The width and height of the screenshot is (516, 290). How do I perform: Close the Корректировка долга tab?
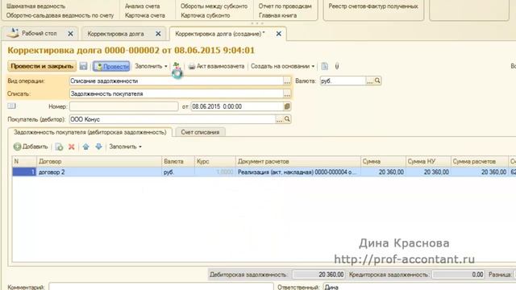pos(158,34)
